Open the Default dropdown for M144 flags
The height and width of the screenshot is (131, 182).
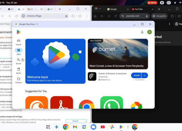(x=76, y=121)
